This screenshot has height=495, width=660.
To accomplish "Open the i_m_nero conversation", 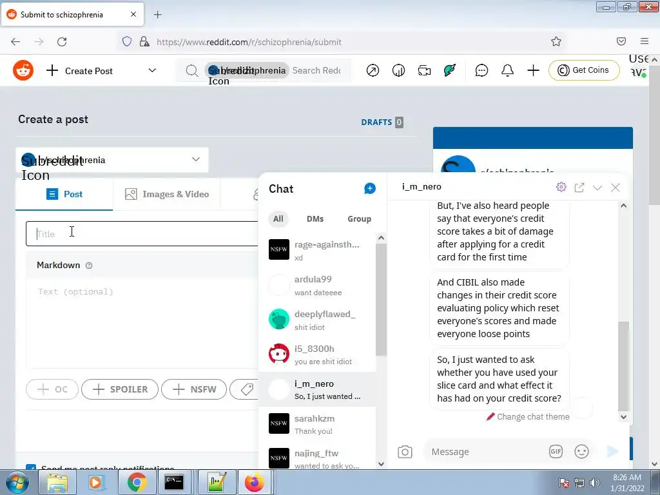I will (317, 389).
